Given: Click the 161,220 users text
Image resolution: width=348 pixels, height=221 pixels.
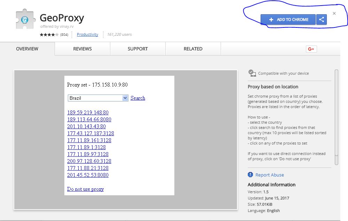Looking at the screenshot, I should point(119,34).
